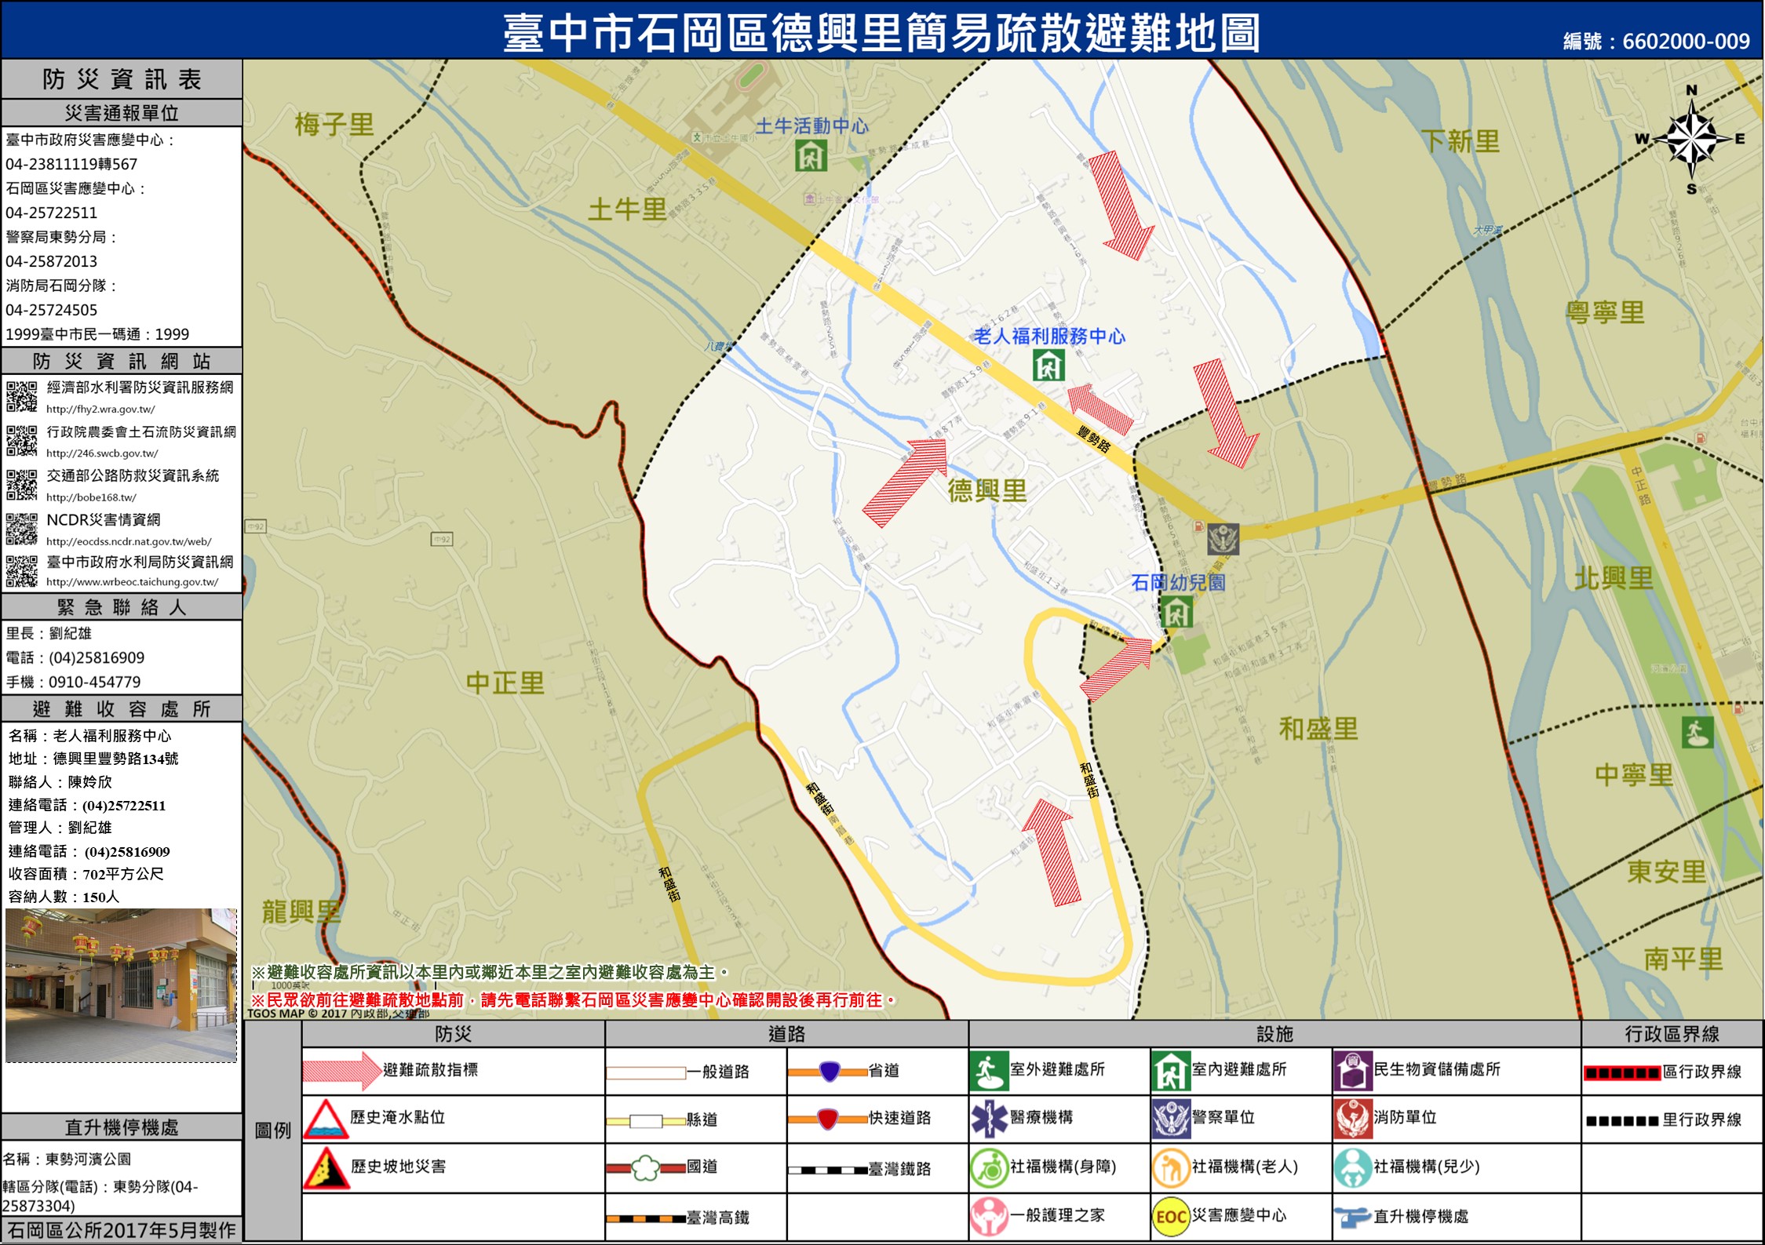This screenshot has height=1245, width=1765.
Task: Click the 醫療機構 medical legend icon
Action: coord(989,1119)
